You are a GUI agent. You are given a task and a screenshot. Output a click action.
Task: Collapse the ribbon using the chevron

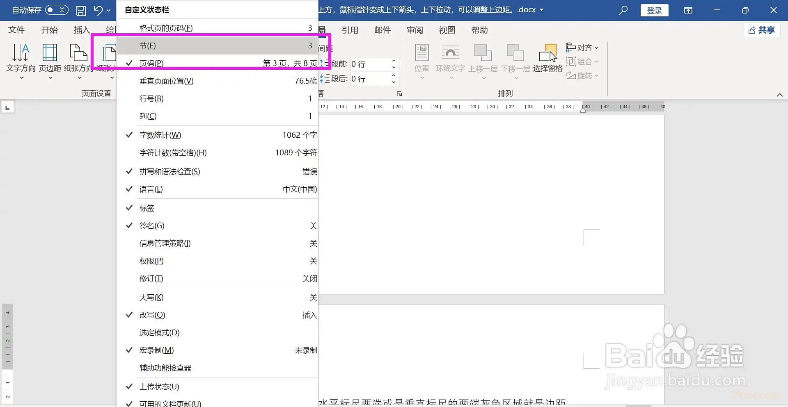[x=779, y=95]
